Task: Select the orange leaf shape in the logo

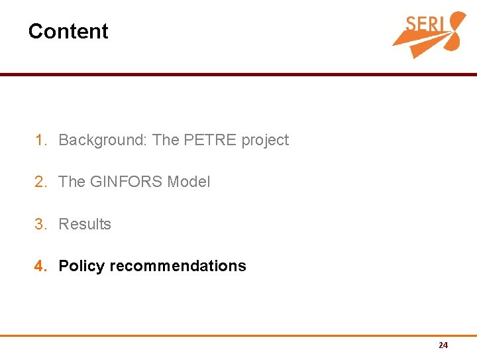Action: tap(456, 30)
